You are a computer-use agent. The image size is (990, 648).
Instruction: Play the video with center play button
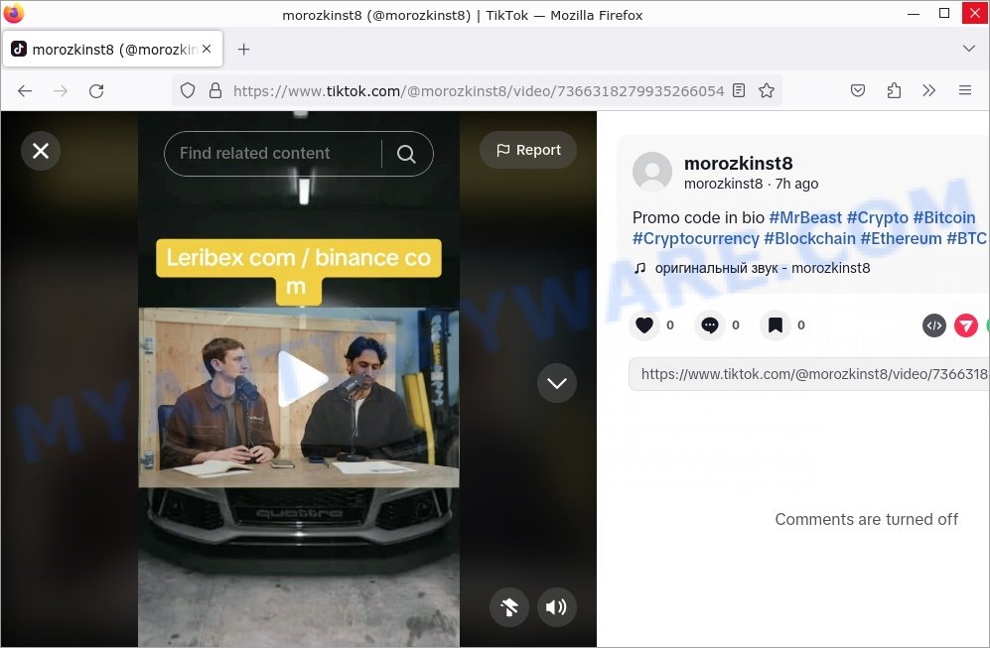click(302, 378)
